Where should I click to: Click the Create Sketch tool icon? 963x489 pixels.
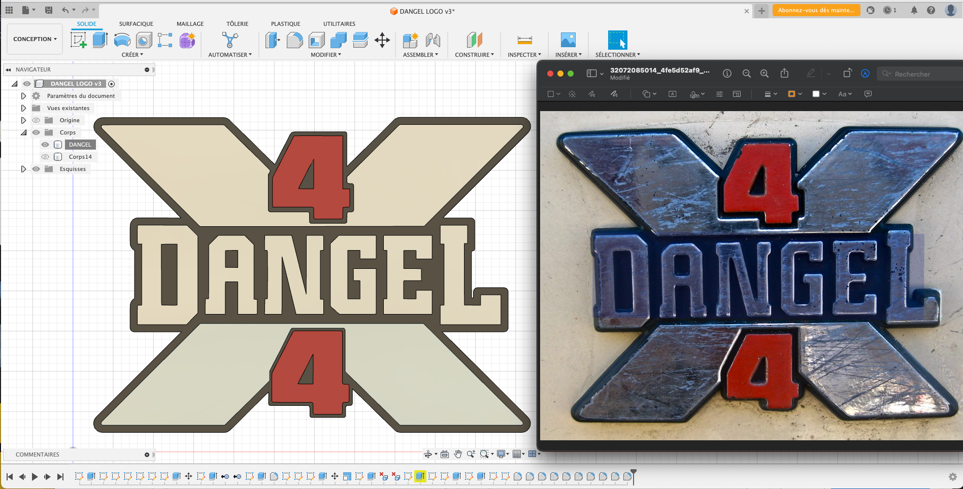(x=78, y=40)
